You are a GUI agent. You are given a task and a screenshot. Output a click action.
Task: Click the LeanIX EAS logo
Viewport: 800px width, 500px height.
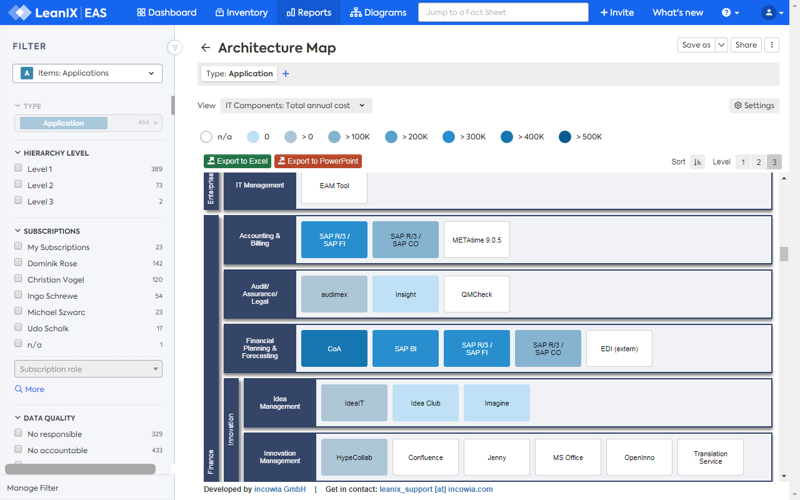pos(57,12)
